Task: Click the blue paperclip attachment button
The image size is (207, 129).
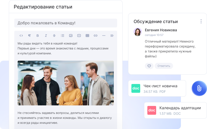Action: pyautogui.click(x=199, y=88)
